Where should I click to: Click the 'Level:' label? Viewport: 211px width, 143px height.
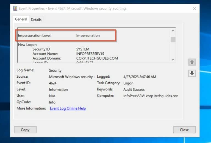click(x=21, y=89)
